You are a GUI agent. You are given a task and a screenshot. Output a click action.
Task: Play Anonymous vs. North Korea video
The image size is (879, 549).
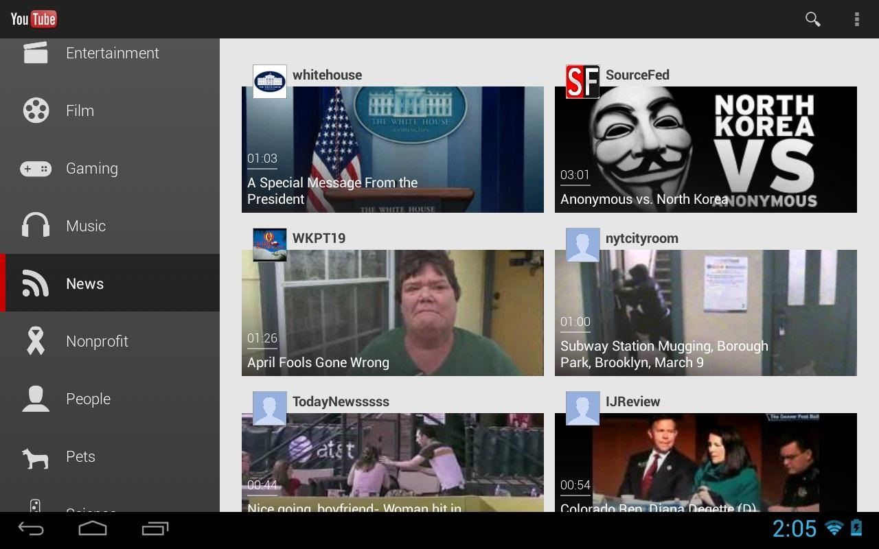click(706, 150)
